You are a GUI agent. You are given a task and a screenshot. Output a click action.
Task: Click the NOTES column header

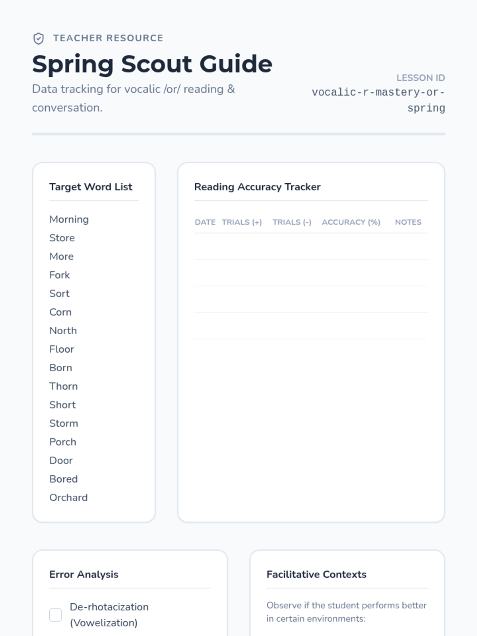click(408, 222)
